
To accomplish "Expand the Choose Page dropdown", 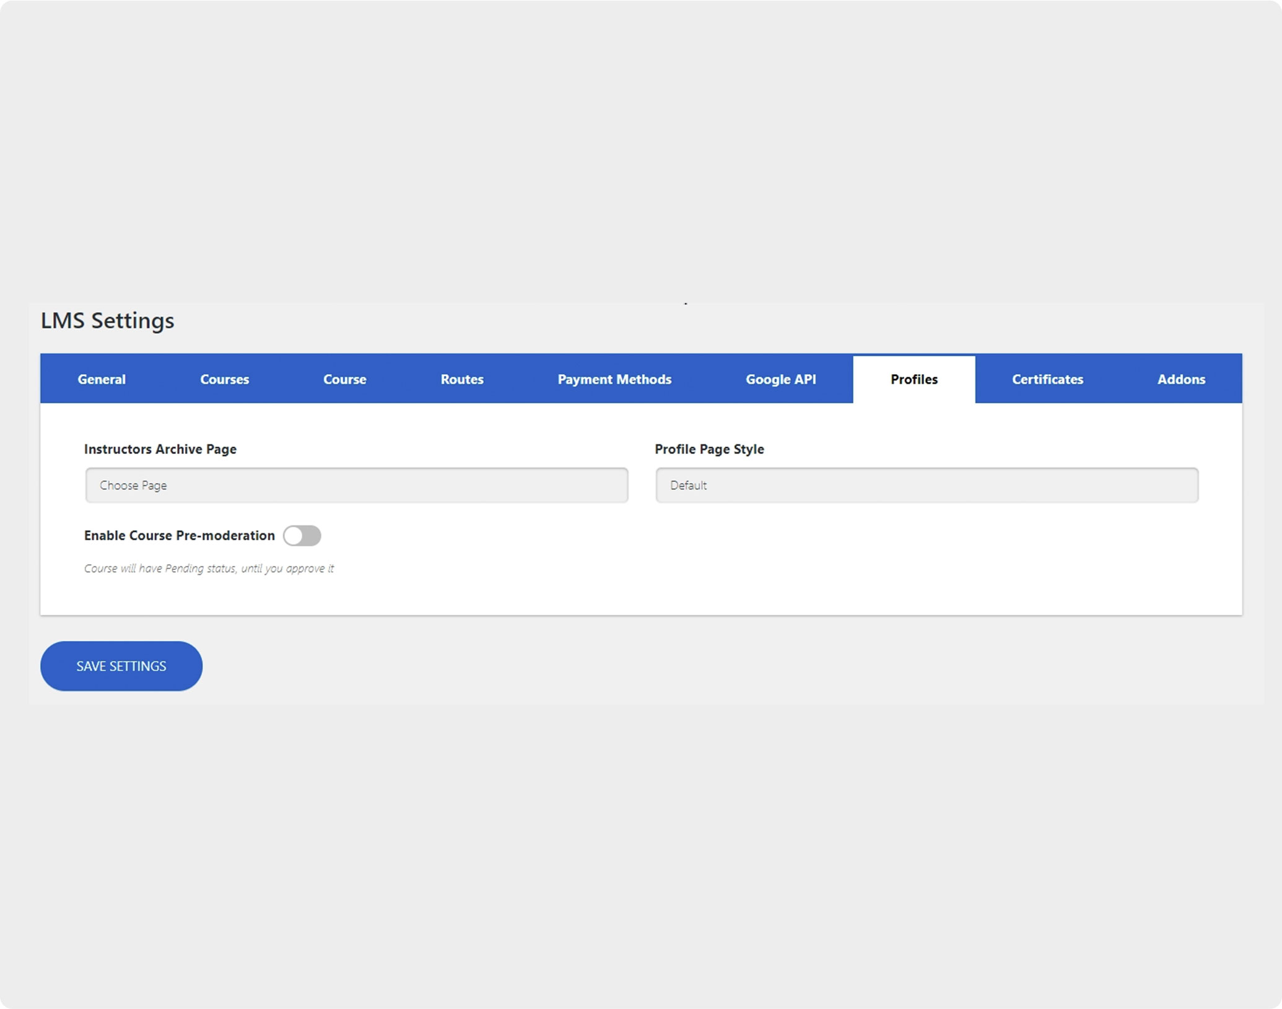I will (x=356, y=485).
